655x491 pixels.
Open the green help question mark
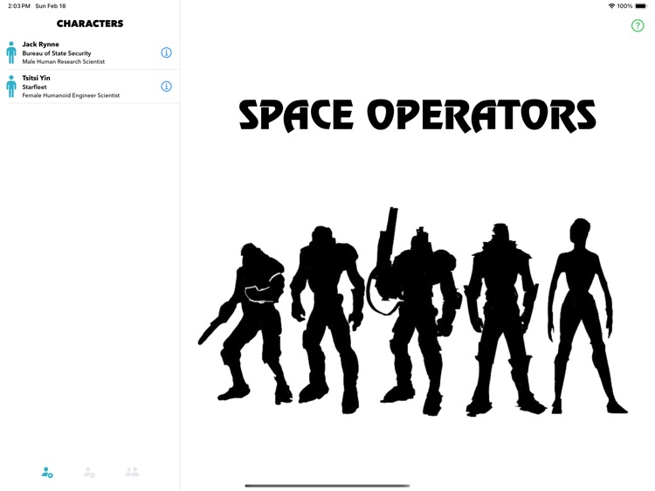coord(638,25)
